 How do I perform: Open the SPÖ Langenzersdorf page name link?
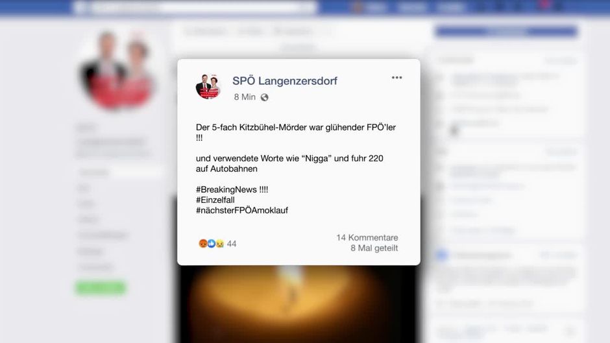coord(285,81)
